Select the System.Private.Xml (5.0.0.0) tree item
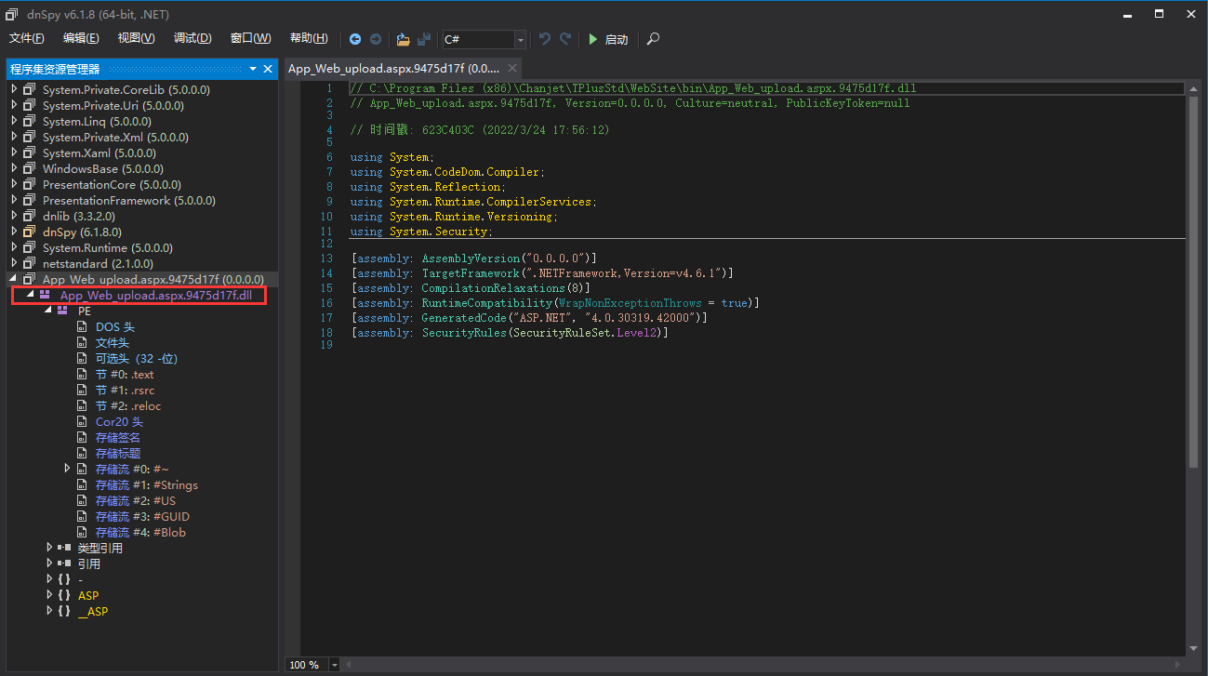The width and height of the screenshot is (1208, 676). coord(115,137)
